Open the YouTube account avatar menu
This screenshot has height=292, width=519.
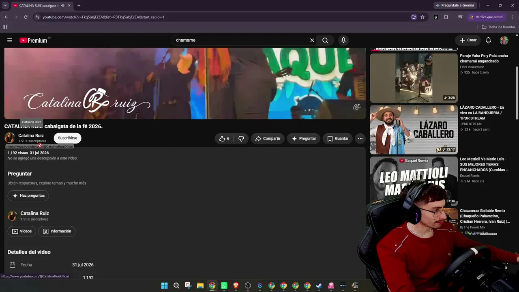click(x=504, y=40)
